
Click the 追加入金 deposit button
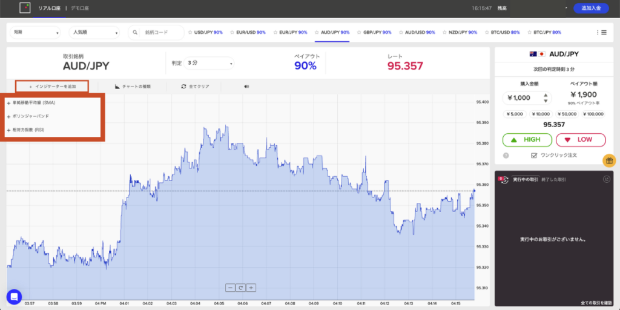tap(590, 8)
